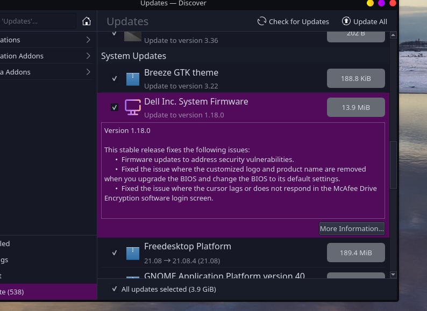Focus the search field with 'Updates' placeholder

pyautogui.click(x=38, y=21)
